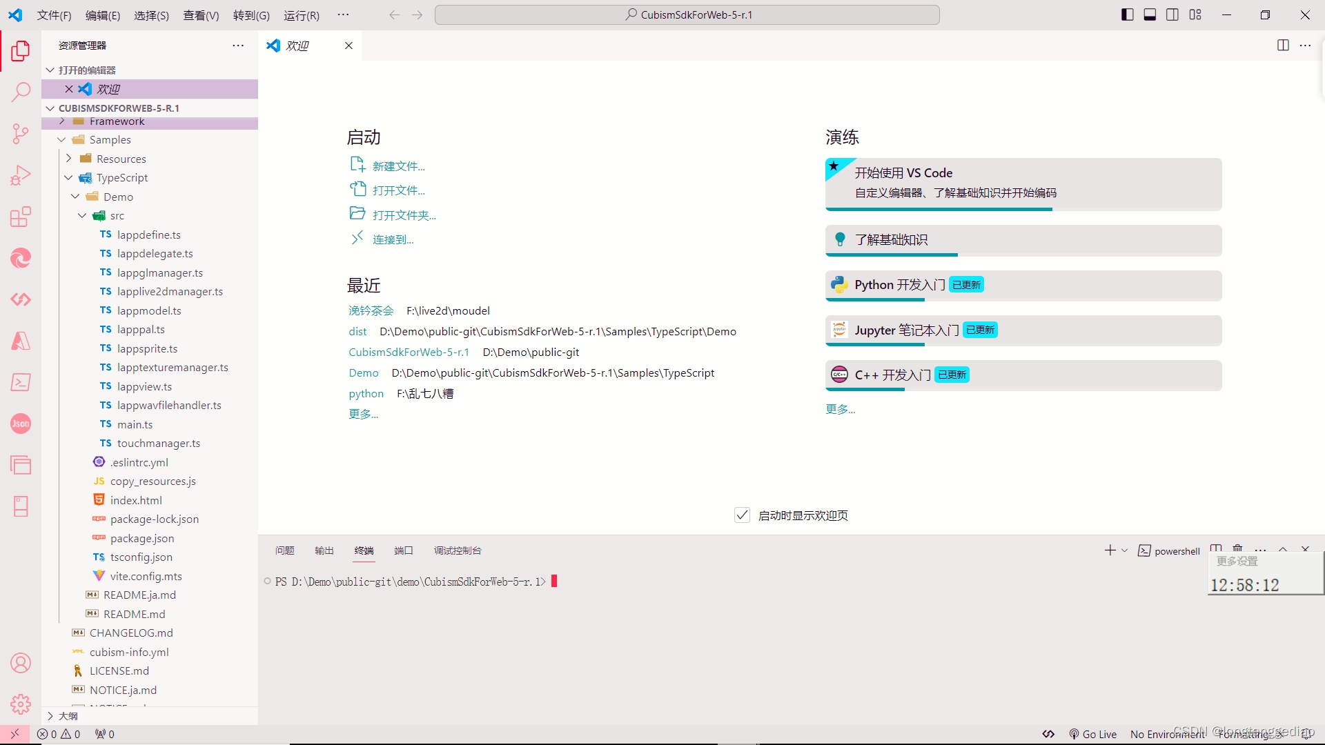Open the Edit menu

pyautogui.click(x=103, y=15)
